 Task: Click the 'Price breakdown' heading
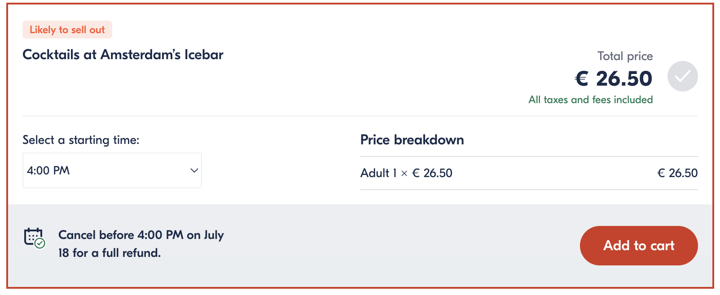pyautogui.click(x=412, y=140)
